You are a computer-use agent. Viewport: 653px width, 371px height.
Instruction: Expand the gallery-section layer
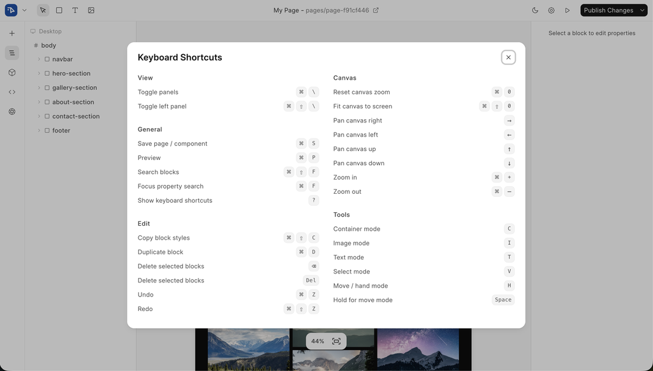(x=39, y=88)
